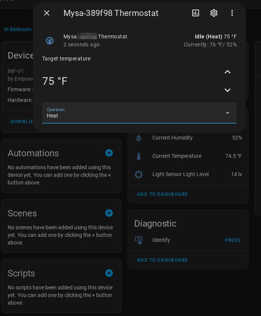Open the Current Temperature sensor row
Screen dimensions: 261x316
[x=188, y=156]
